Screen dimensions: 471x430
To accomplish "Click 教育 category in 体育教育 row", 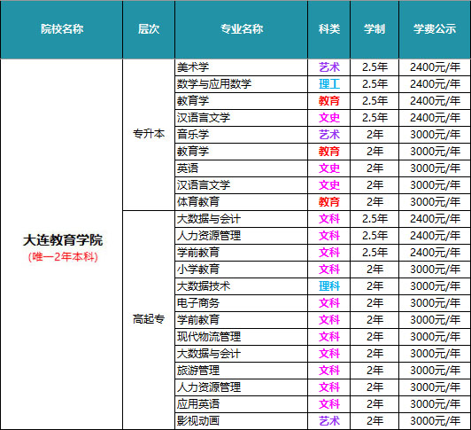I will pos(329,201).
